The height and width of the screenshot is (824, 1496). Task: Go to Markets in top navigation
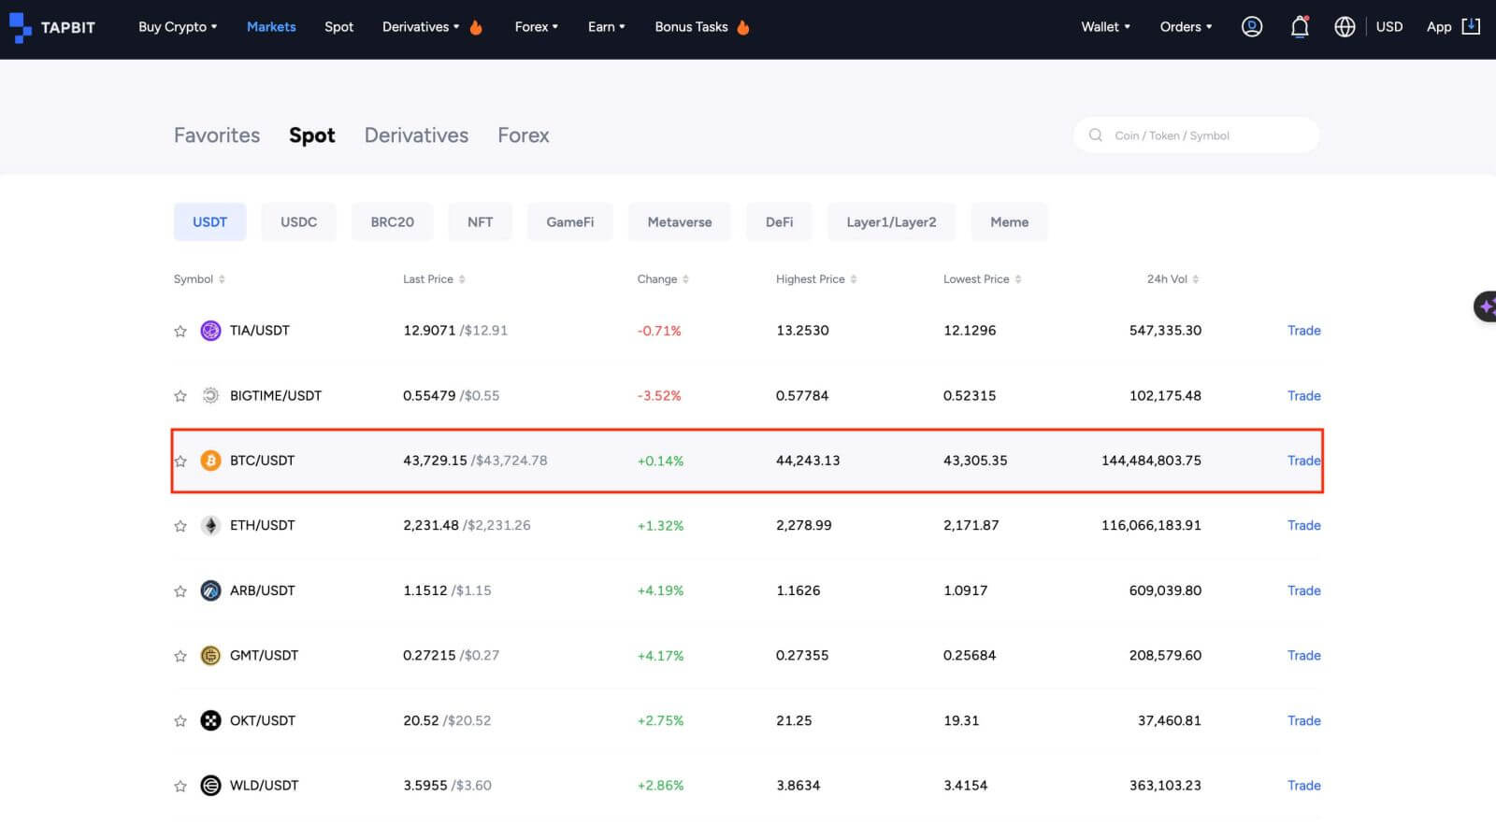click(271, 27)
